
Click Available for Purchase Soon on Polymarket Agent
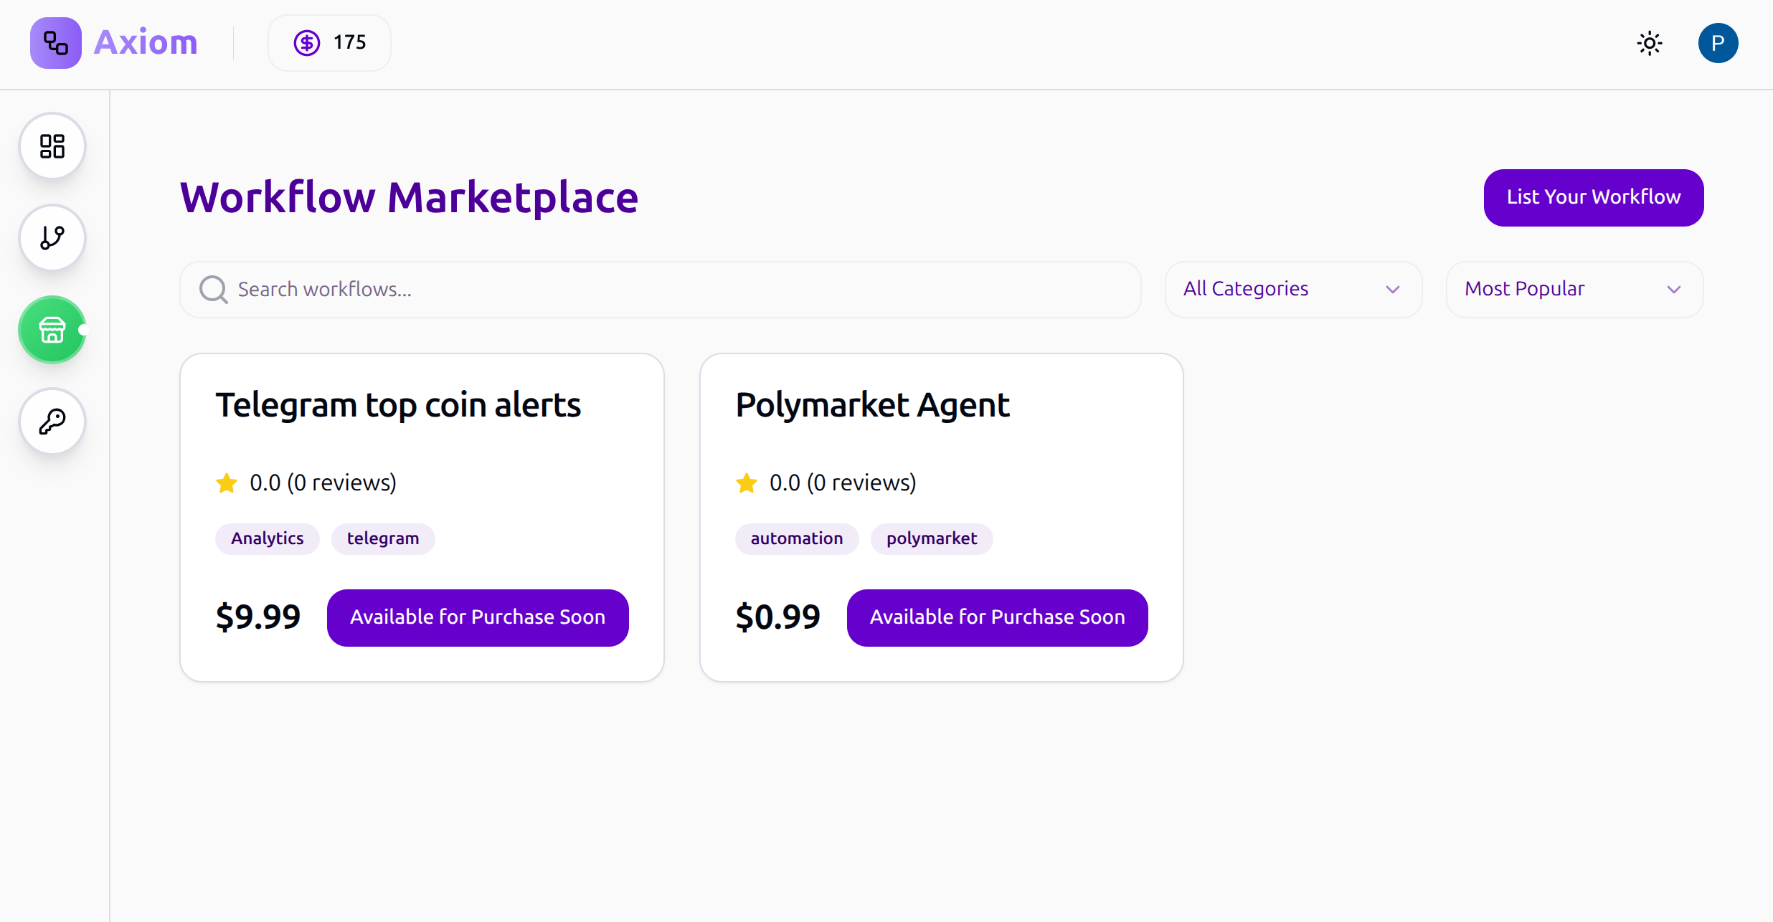tap(997, 617)
